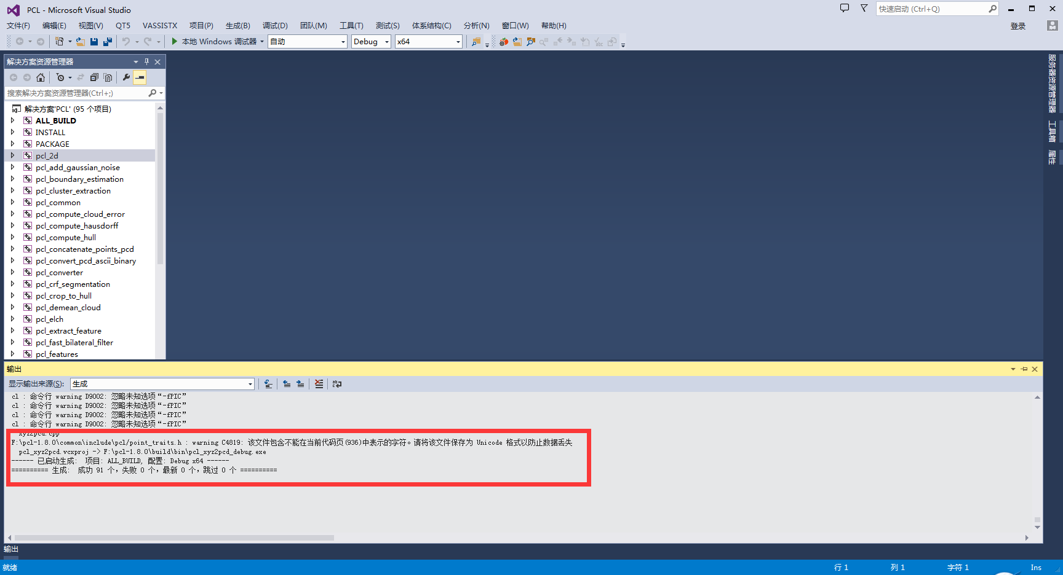Select pcl_crf_segmentation project
The height and width of the screenshot is (575, 1063).
pos(73,284)
